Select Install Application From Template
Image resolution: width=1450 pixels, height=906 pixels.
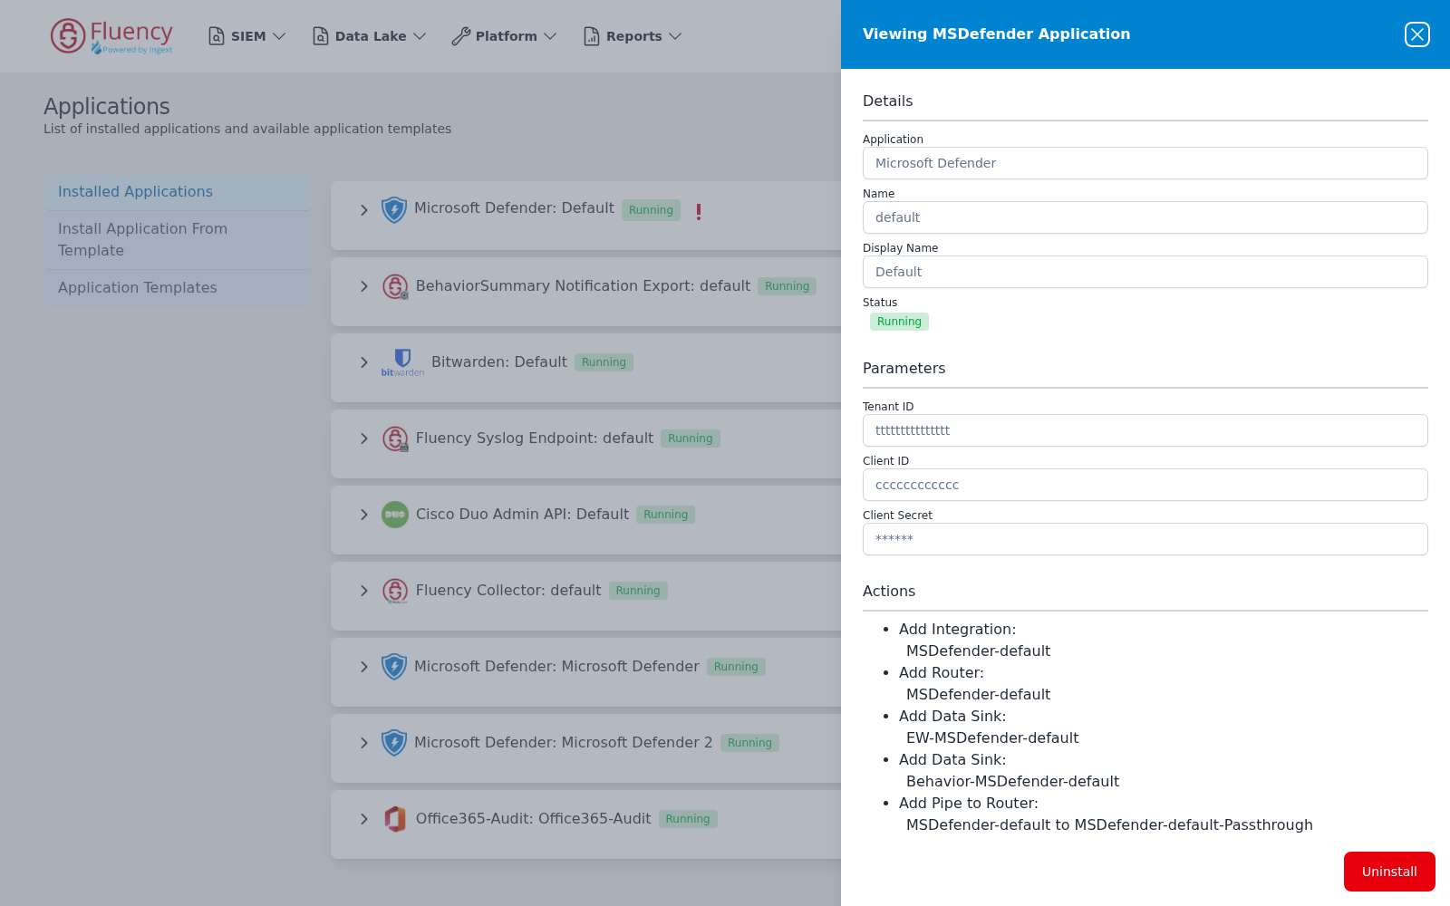[178, 240]
